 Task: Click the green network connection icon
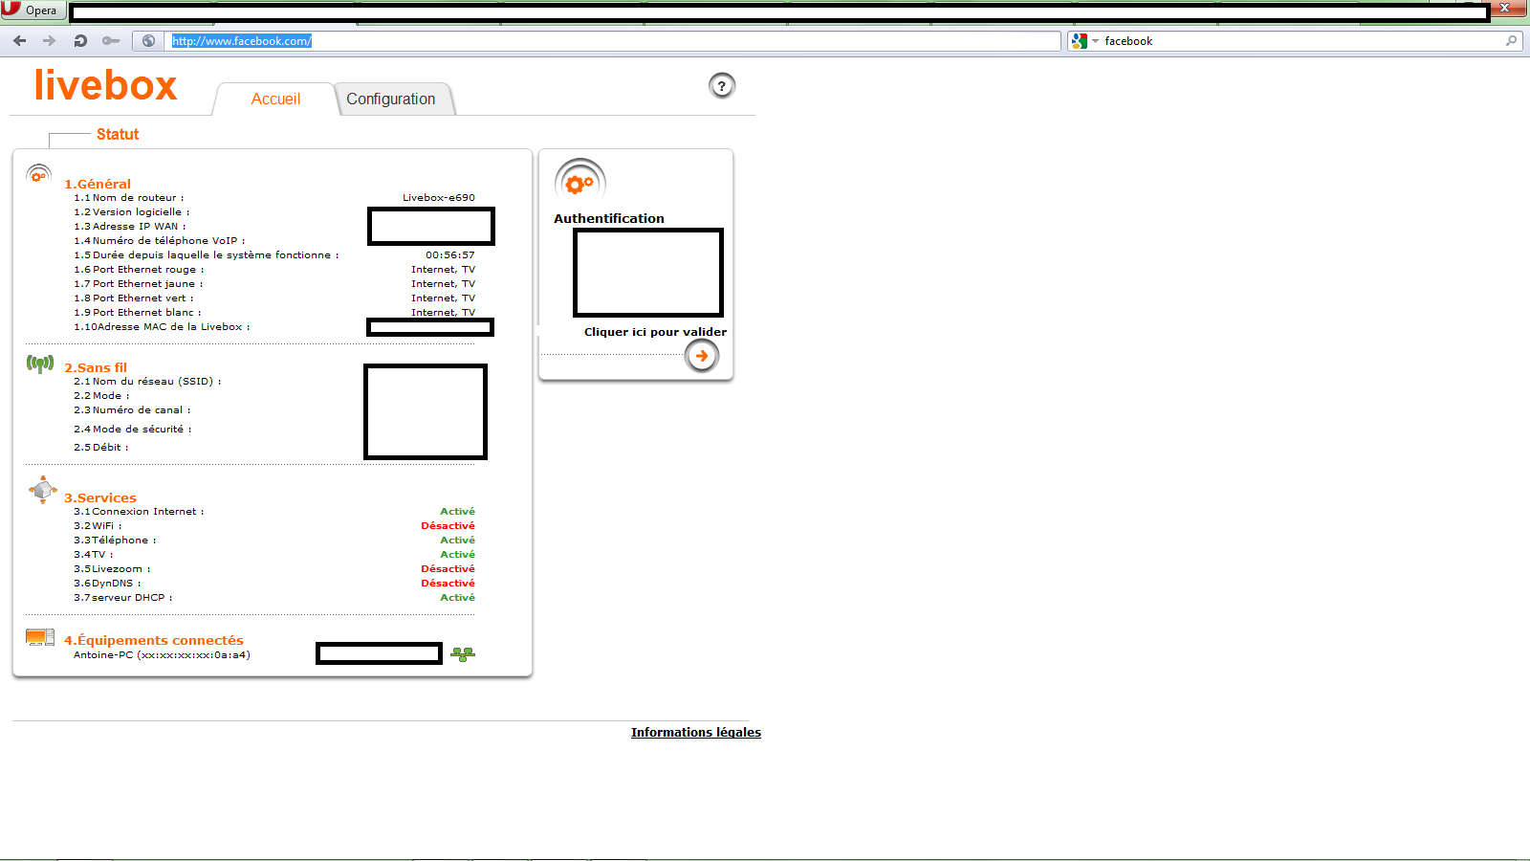(x=463, y=654)
